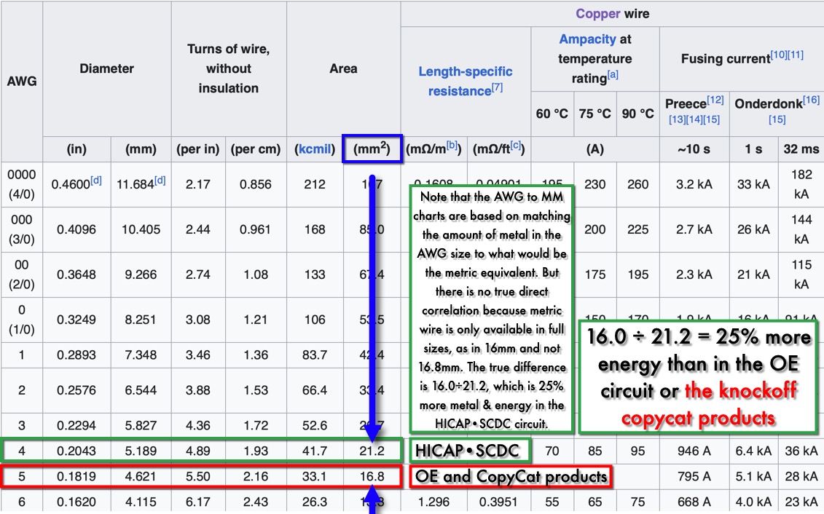This screenshot has height=514, width=824.
Task: Click footnote [b] in the mΩ/m header
Action: click(452, 146)
